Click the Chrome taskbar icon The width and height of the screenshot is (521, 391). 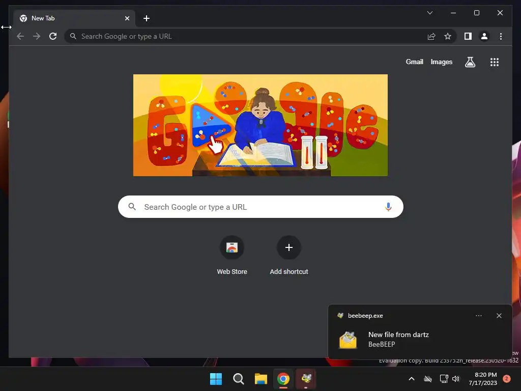tap(283, 379)
